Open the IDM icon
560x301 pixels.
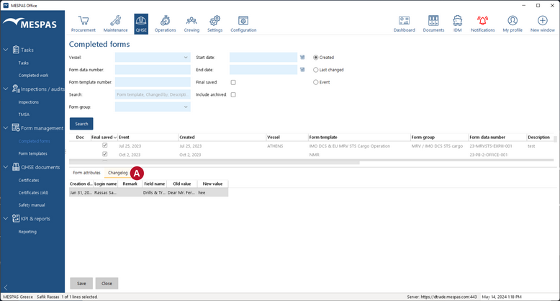pyautogui.click(x=458, y=24)
